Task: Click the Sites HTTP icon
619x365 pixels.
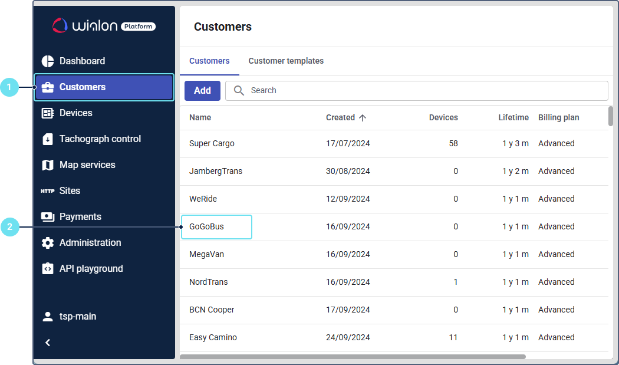Action: pyautogui.click(x=48, y=191)
